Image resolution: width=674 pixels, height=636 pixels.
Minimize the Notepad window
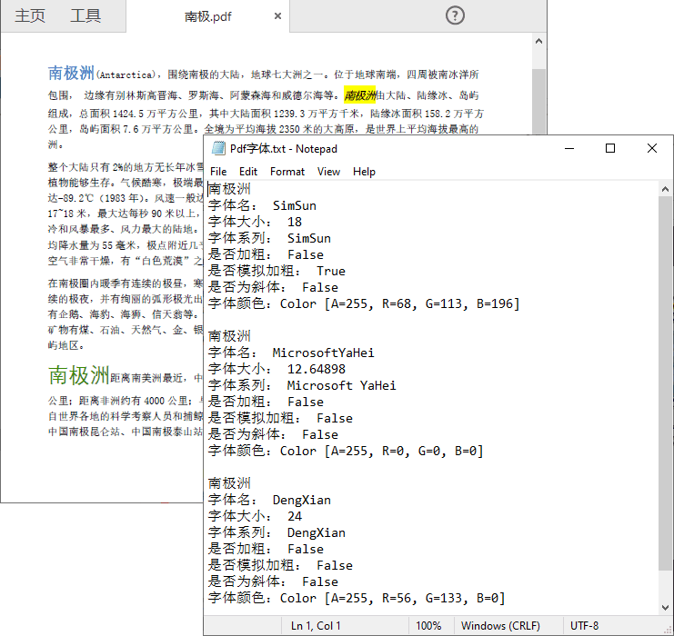click(568, 148)
